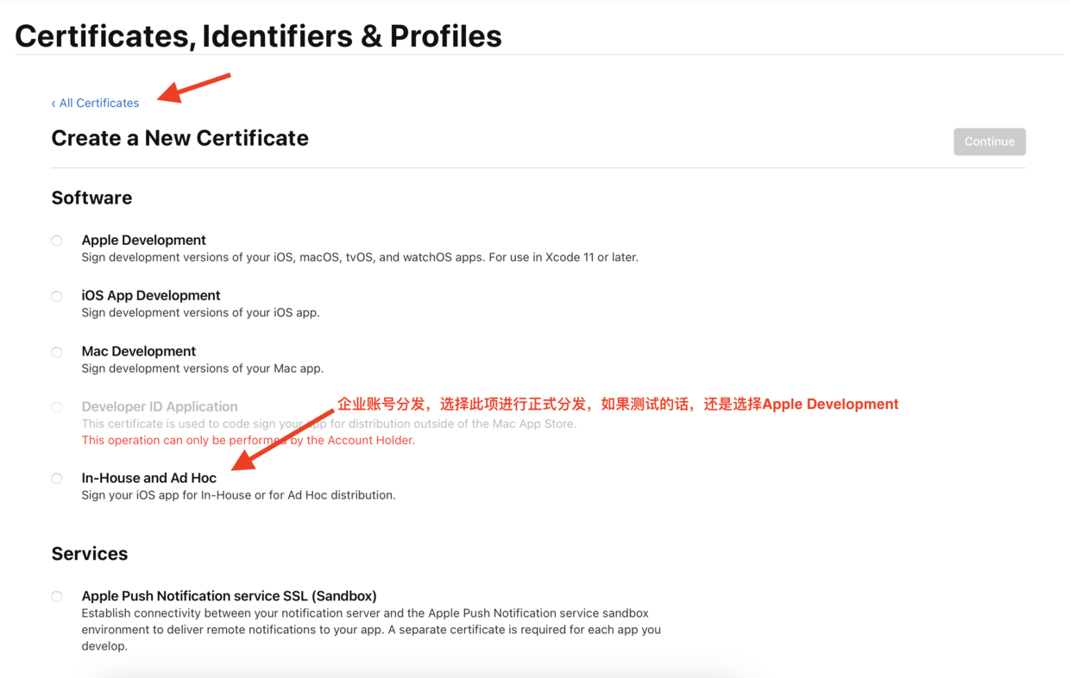This screenshot has height=678, width=1070.
Task: Click the "Mac Development" option title text
Action: (138, 351)
